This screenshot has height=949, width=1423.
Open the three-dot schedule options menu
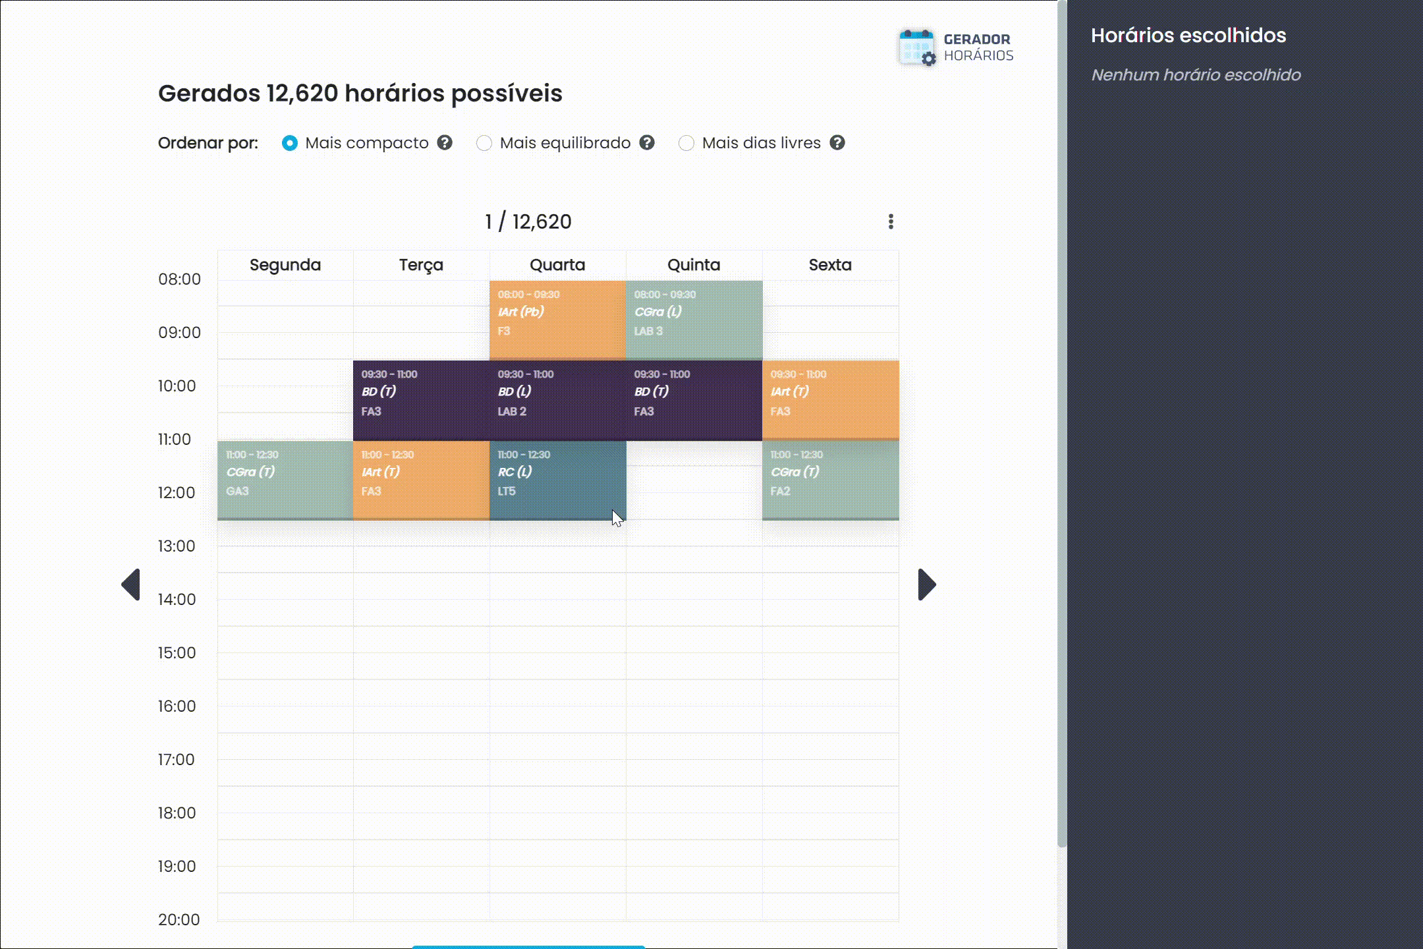(x=891, y=221)
